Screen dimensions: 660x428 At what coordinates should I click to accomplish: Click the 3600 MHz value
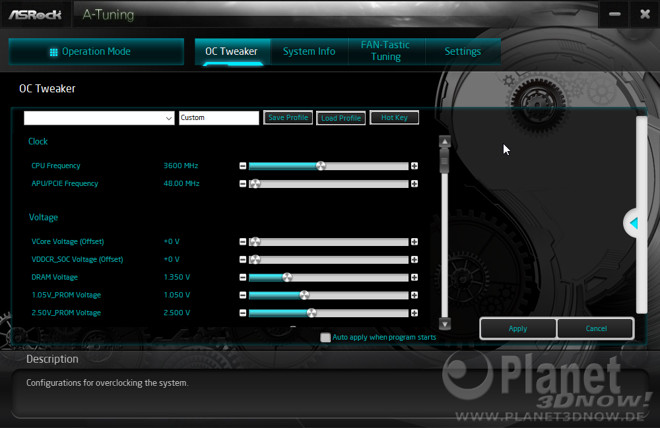click(181, 166)
